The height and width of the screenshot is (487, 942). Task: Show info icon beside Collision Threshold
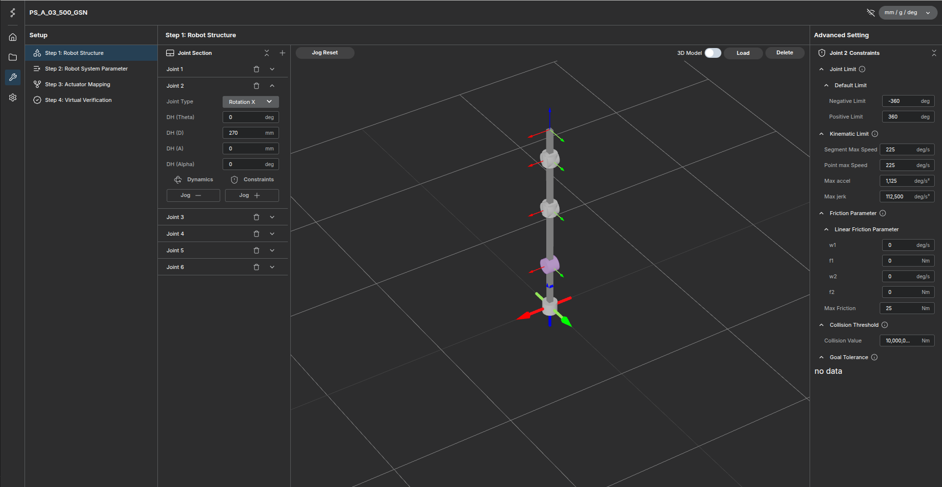click(885, 325)
